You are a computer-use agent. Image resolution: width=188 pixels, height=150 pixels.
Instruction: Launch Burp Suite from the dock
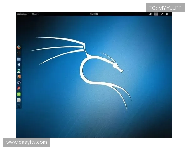pyautogui.click(x=19, y=77)
